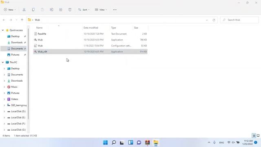Open the Sort options dropdown
This screenshot has height=147, width=261.
click(84, 10)
